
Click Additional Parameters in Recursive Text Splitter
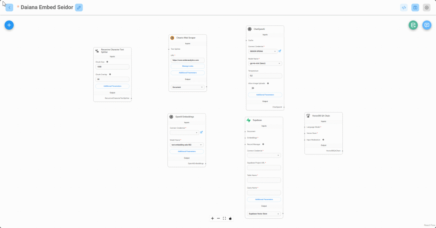[x=112, y=86]
